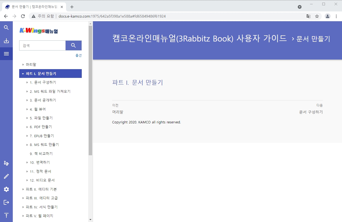
Task: Open a new tab with the plus button
Action: click(72, 7)
